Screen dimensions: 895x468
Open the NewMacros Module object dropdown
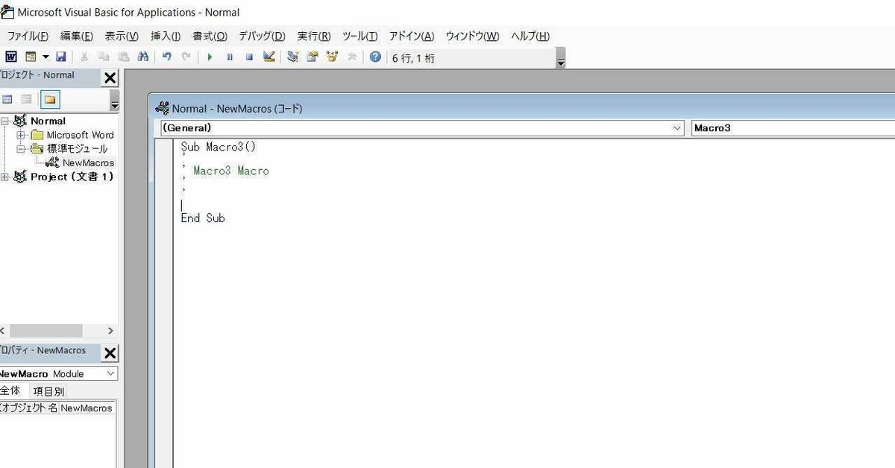pyautogui.click(x=110, y=373)
